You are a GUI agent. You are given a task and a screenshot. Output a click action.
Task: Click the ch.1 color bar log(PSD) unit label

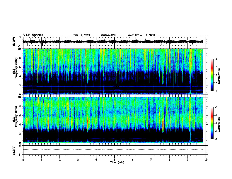(219, 76)
